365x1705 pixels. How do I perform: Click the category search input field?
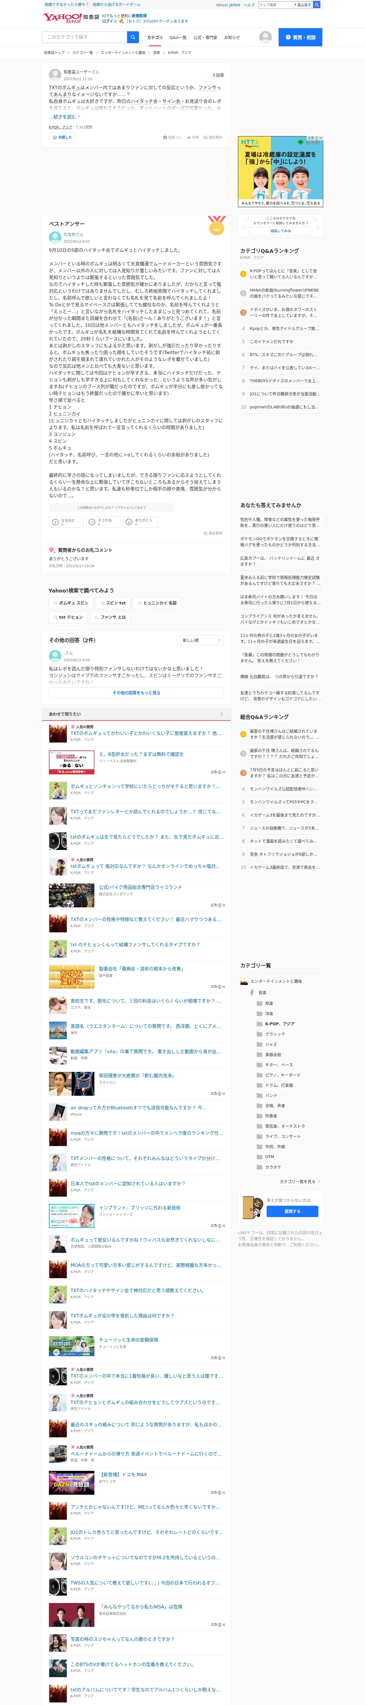[84, 37]
